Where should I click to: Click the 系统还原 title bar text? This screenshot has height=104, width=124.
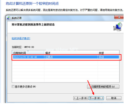click(17, 18)
